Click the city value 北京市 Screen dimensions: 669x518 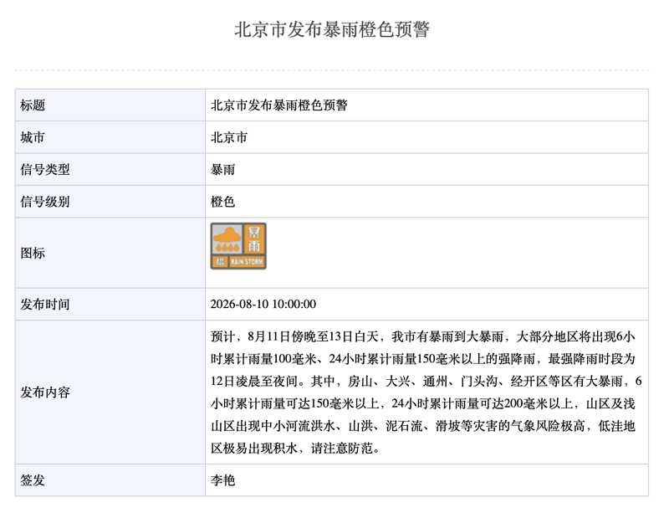229,137
